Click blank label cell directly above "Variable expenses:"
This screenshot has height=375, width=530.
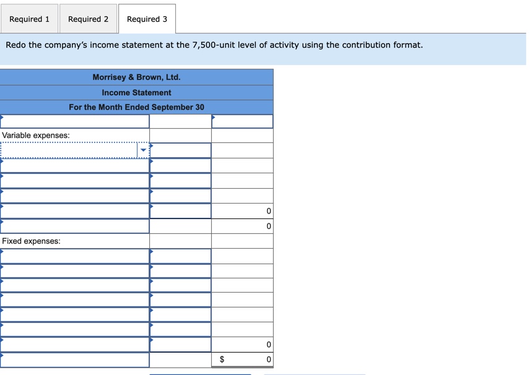pos(75,121)
